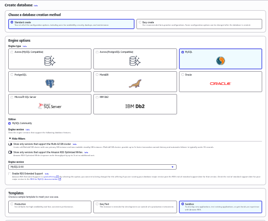This screenshot has width=268, height=221.
Task: Select the PostgreSQL engine radio button
Action: coord(12,75)
